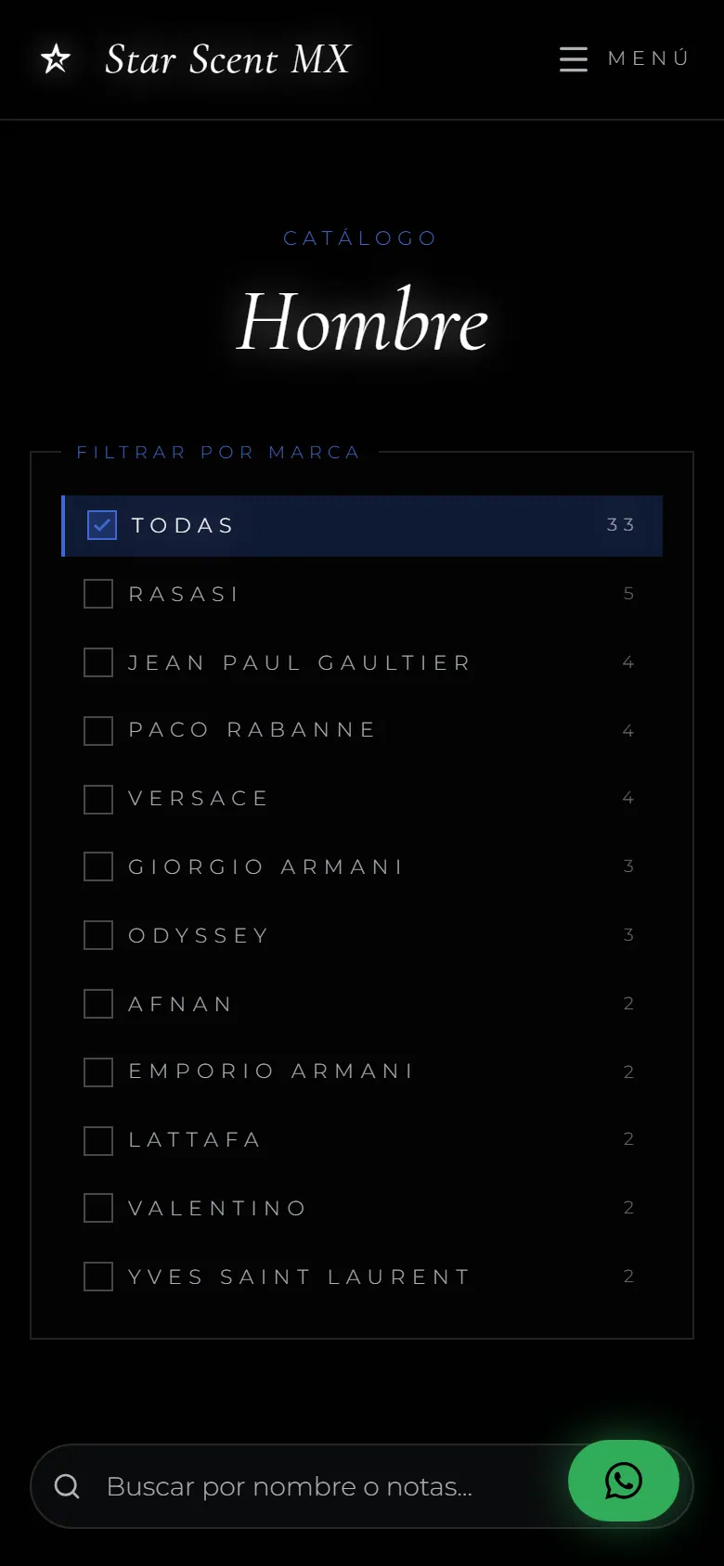Screen dimensions: 724x1566
Task: Filter by Afnan brand label
Action: (x=180, y=1004)
